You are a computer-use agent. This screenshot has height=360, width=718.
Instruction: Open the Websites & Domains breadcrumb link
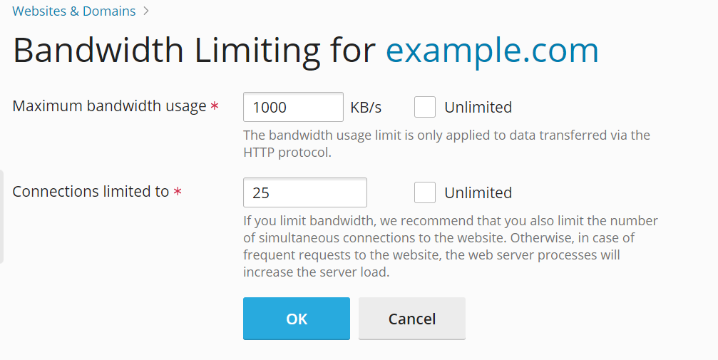click(x=73, y=11)
